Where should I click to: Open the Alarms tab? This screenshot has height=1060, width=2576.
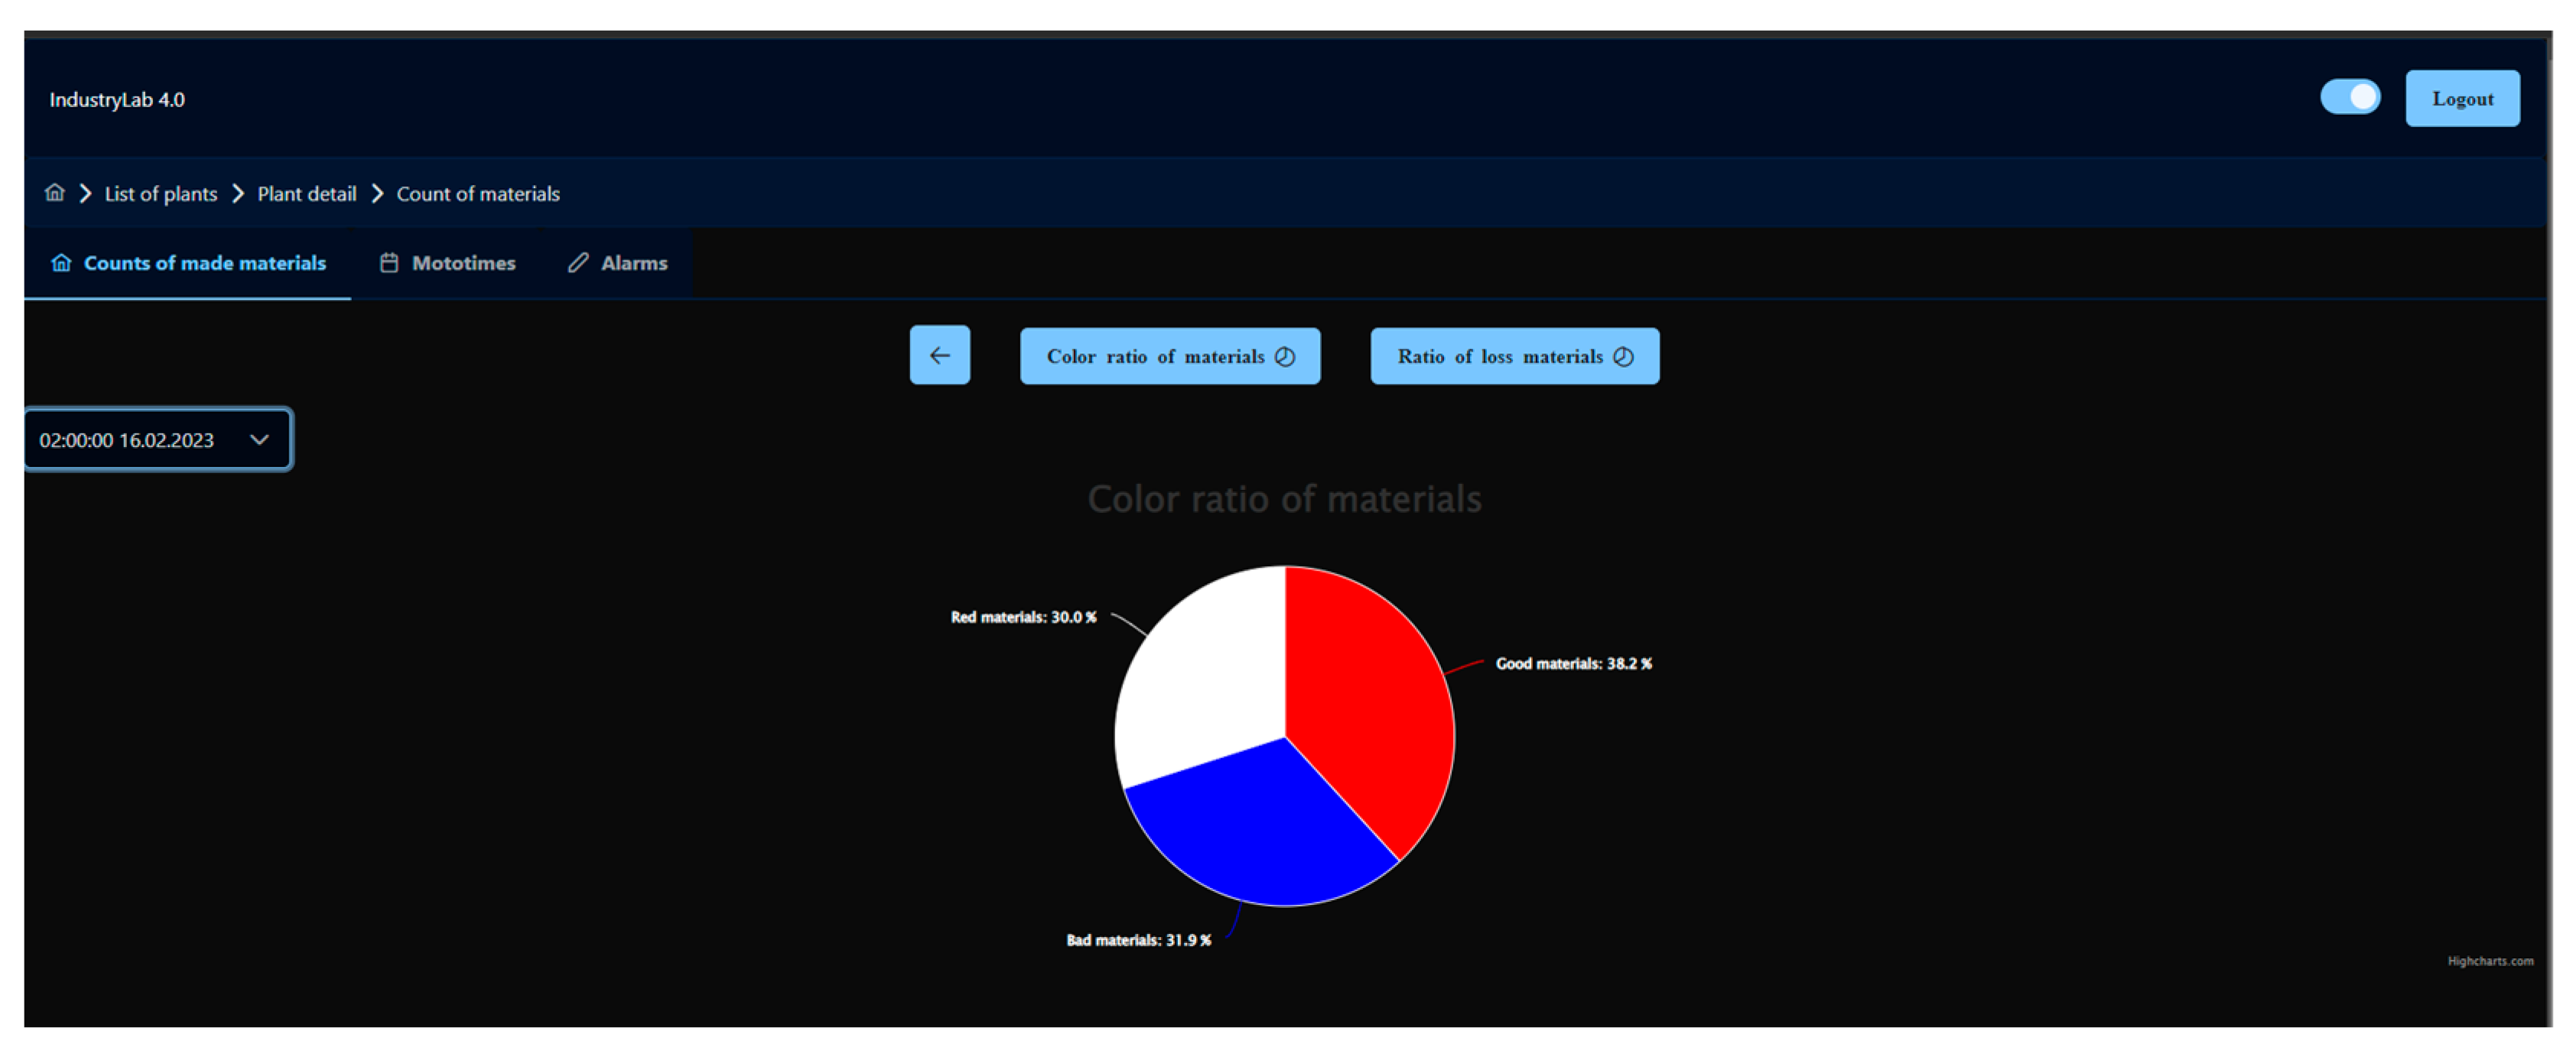tap(633, 263)
